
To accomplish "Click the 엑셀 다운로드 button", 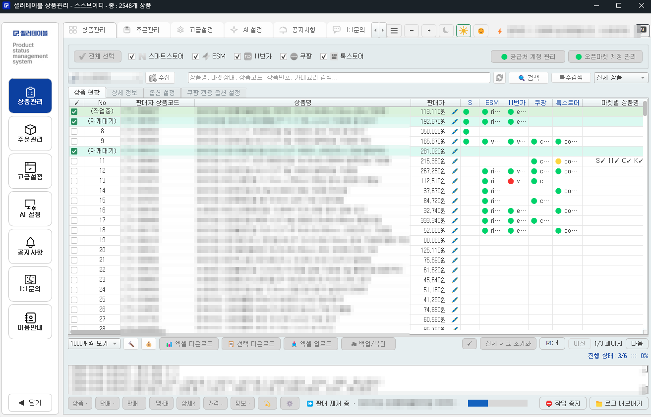I will pyautogui.click(x=189, y=344).
